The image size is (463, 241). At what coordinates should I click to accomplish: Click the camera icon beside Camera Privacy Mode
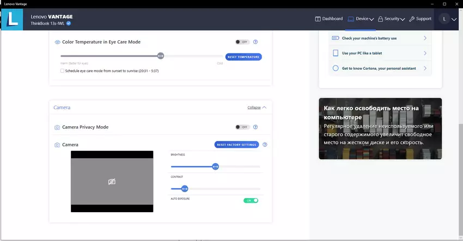[x=57, y=127]
